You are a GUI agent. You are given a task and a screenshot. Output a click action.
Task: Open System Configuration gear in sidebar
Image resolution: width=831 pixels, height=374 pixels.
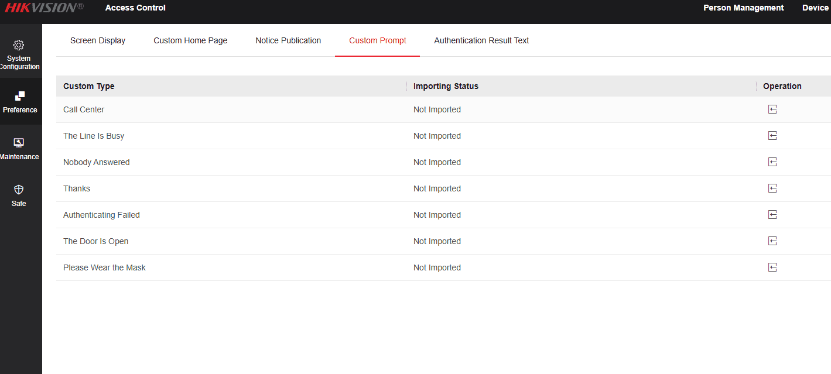pos(19,46)
